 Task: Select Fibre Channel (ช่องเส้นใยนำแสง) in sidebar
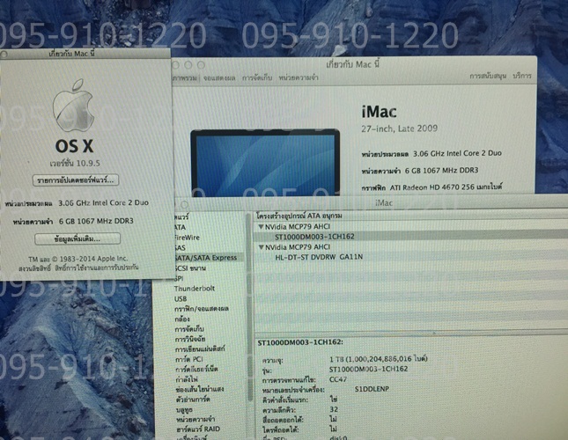point(200,389)
